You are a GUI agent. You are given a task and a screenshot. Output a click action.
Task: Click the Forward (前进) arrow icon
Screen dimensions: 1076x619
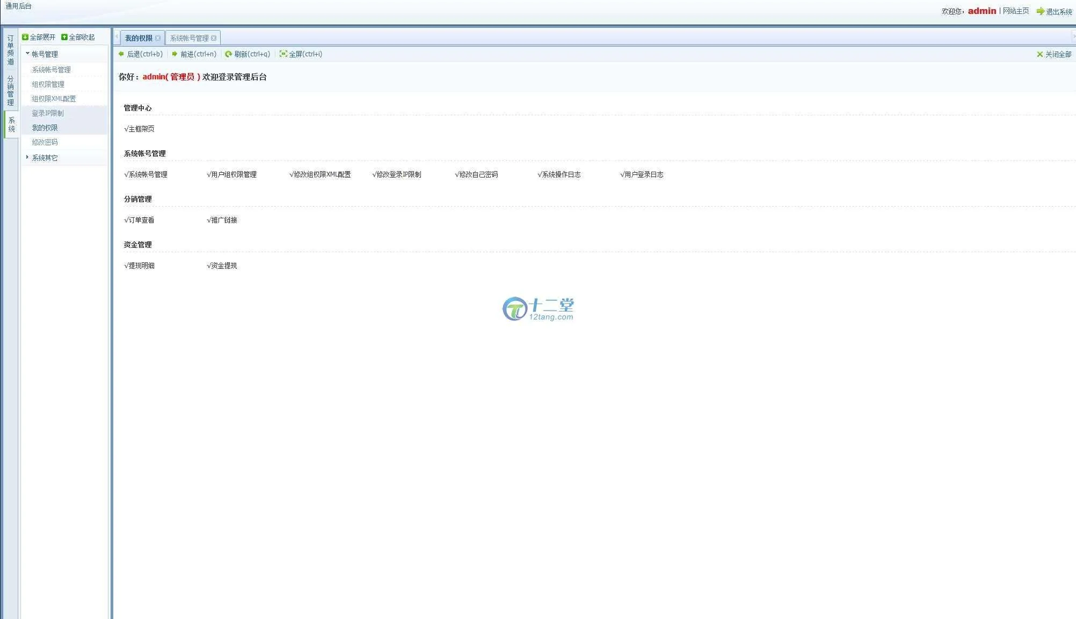pyautogui.click(x=175, y=54)
